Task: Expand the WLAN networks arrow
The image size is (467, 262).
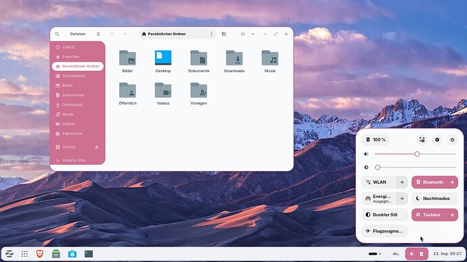Action: (x=402, y=182)
